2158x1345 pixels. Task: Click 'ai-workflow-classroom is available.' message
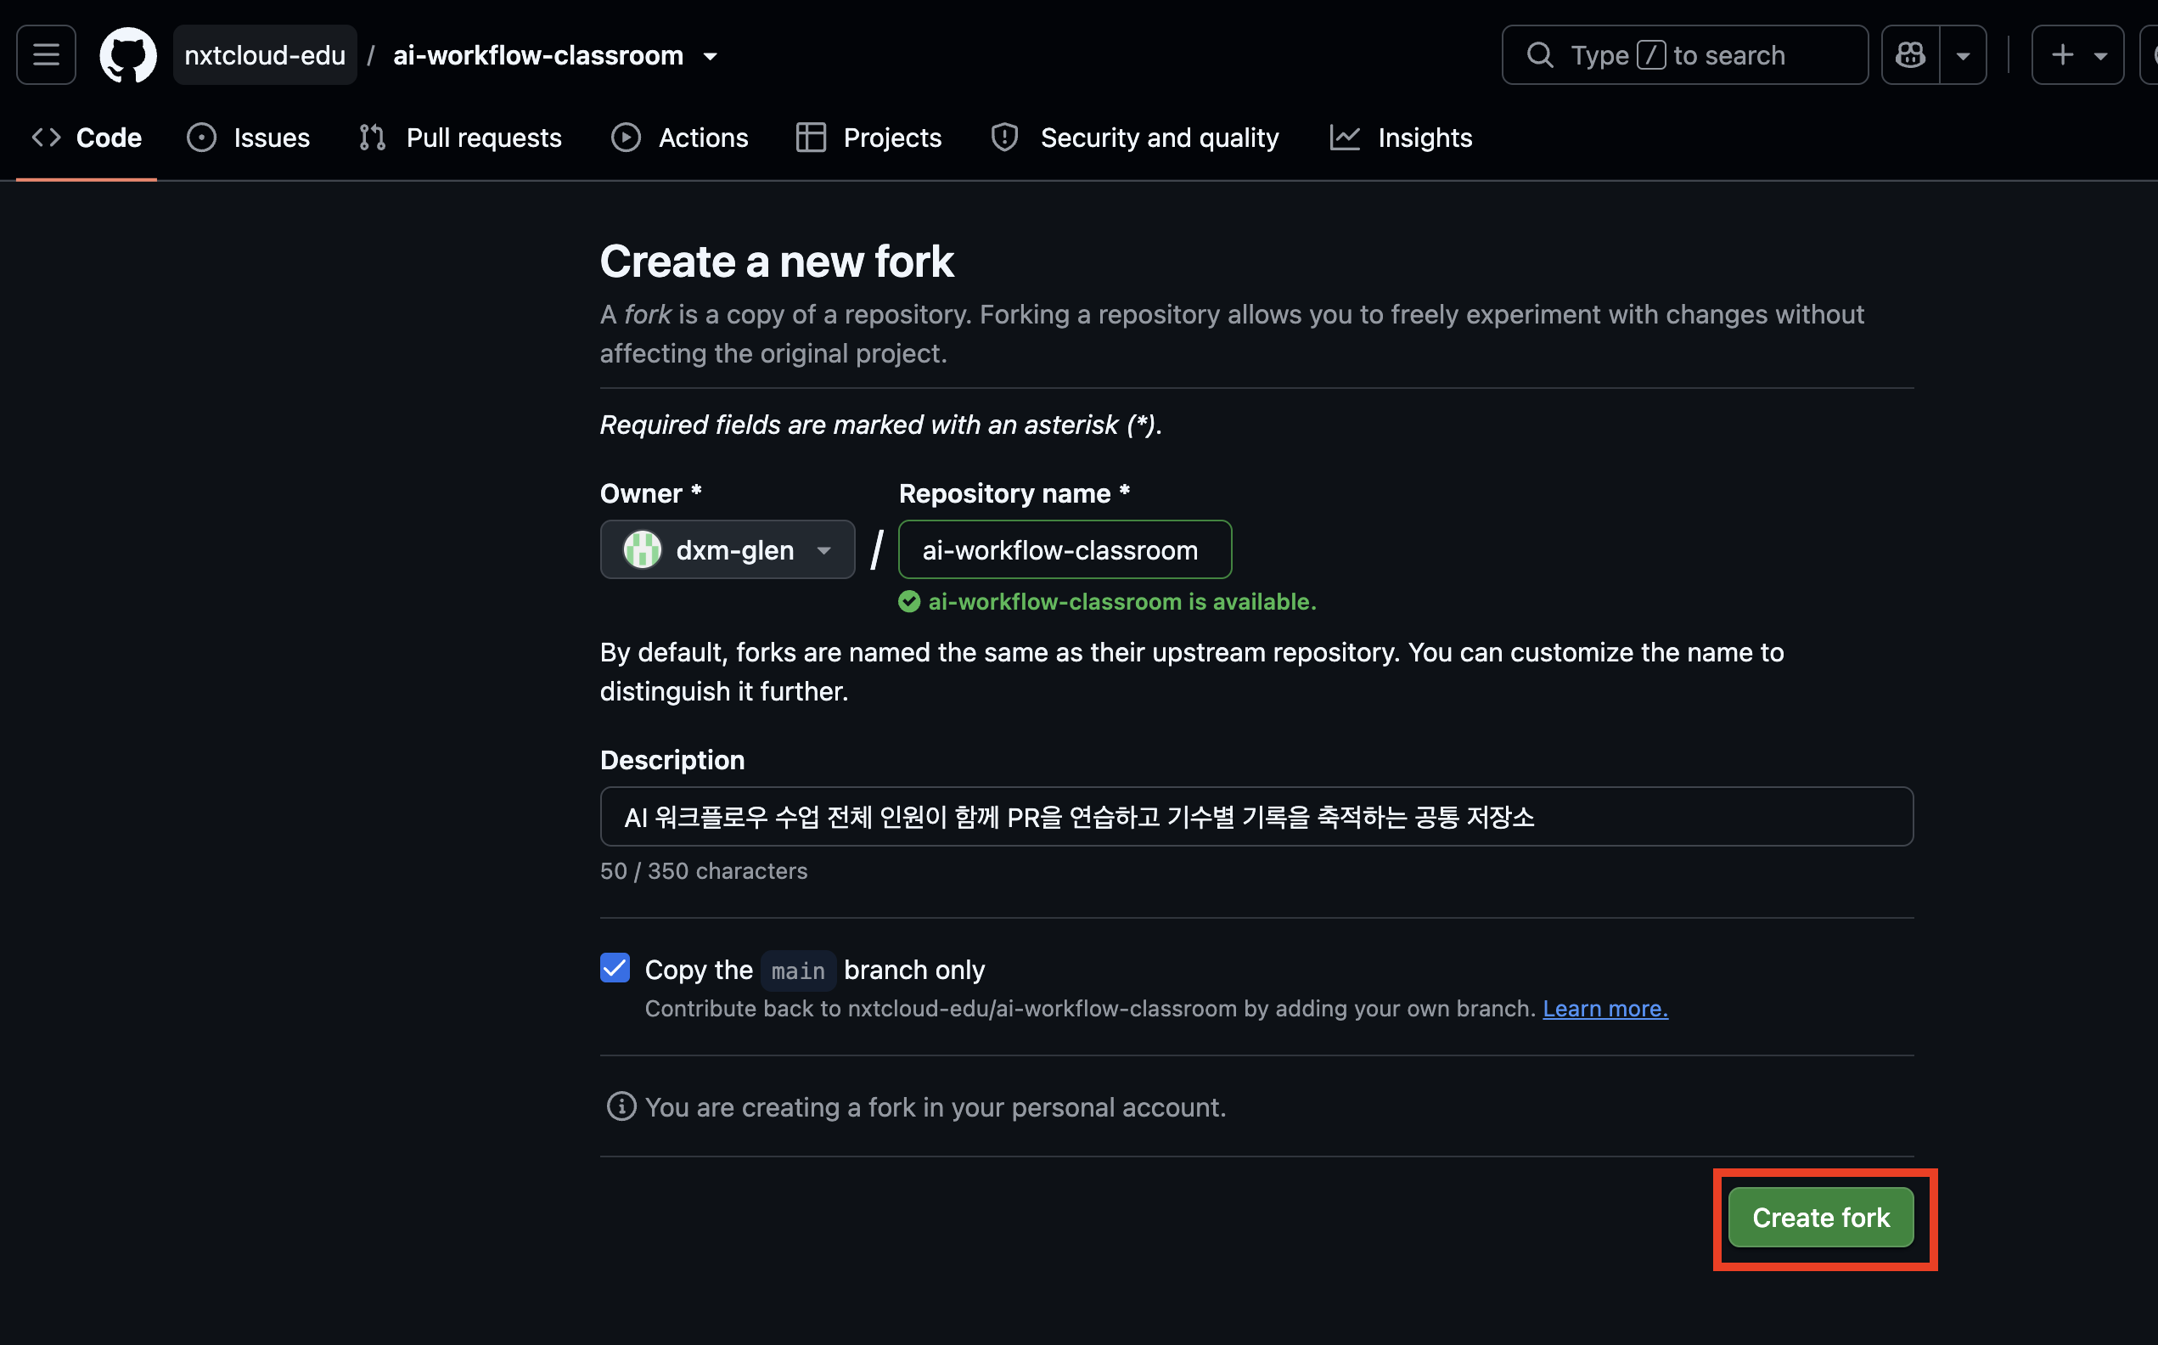(x=1122, y=602)
